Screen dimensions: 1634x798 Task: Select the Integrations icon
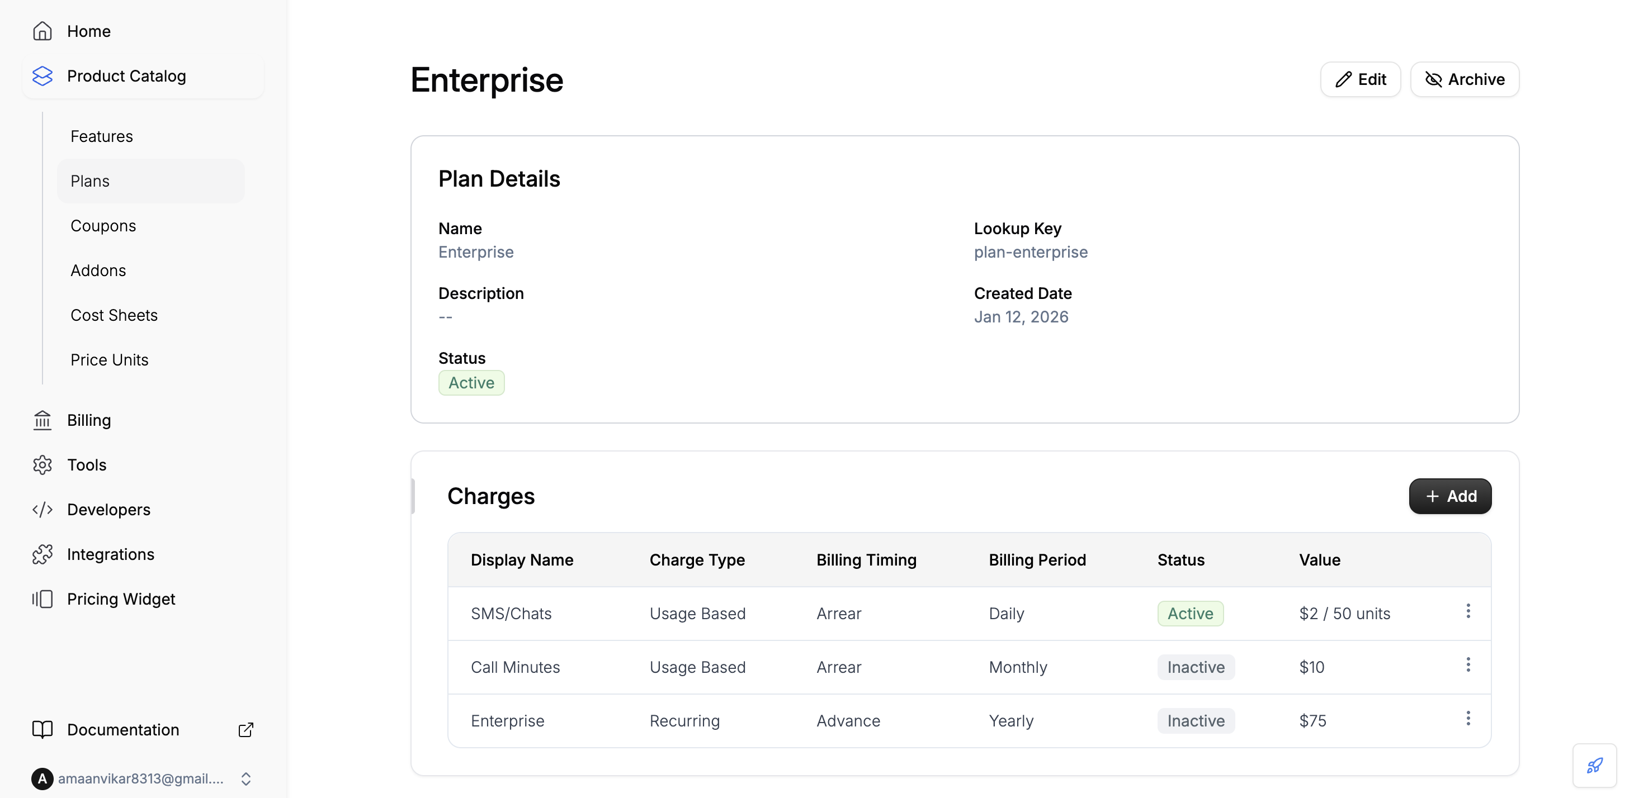pyautogui.click(x=42, y=554)
